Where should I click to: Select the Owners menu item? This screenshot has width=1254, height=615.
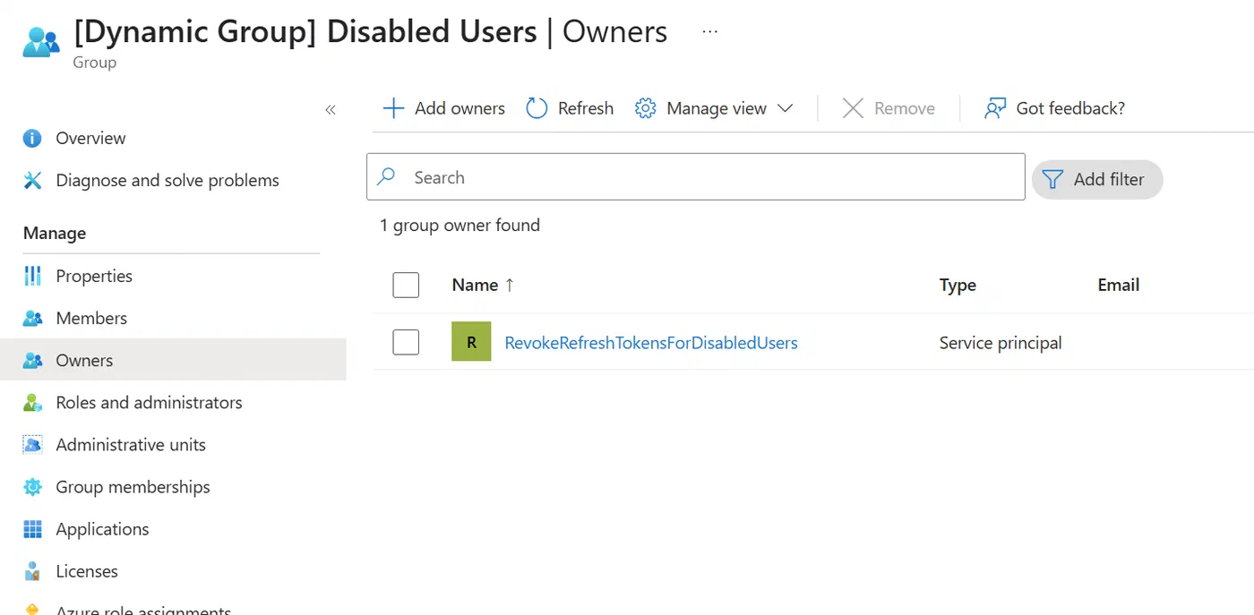pos(84,360)
